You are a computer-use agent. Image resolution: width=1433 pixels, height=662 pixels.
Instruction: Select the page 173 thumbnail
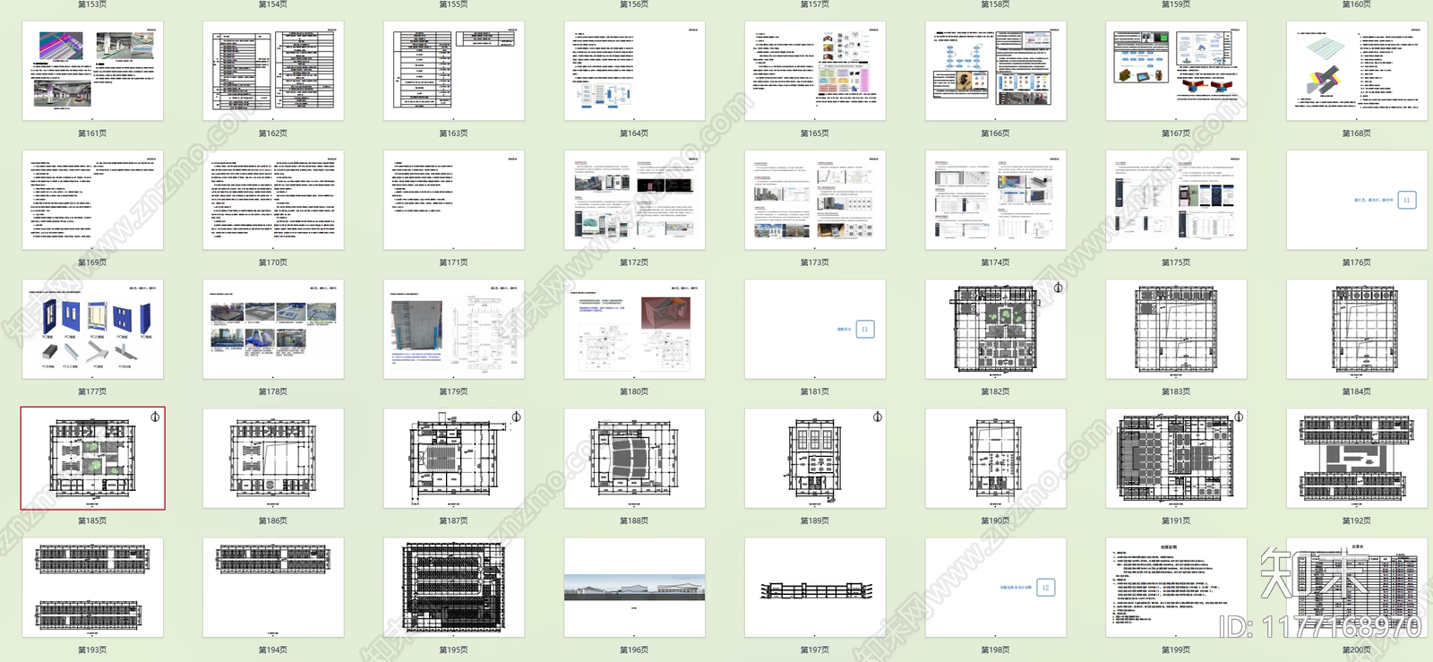815,200
